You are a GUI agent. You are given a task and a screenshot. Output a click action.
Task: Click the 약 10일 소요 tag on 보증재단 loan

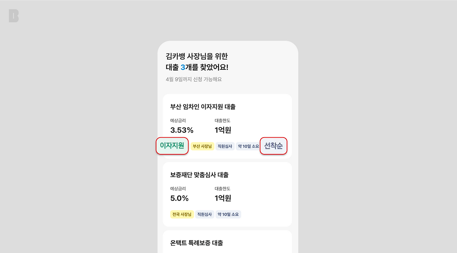pyautogui.click(x=228, y=214)
